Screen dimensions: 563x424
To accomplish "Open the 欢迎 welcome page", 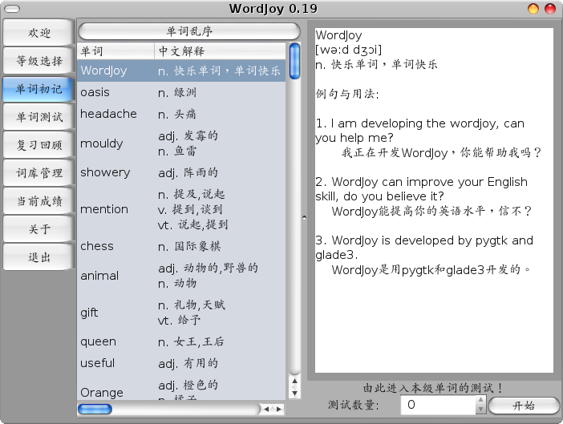I will pyautogui.click(x=38, y=33).
